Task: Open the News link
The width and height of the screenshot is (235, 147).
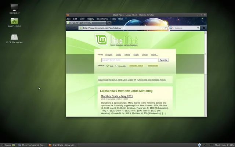Action: point(127,55)
